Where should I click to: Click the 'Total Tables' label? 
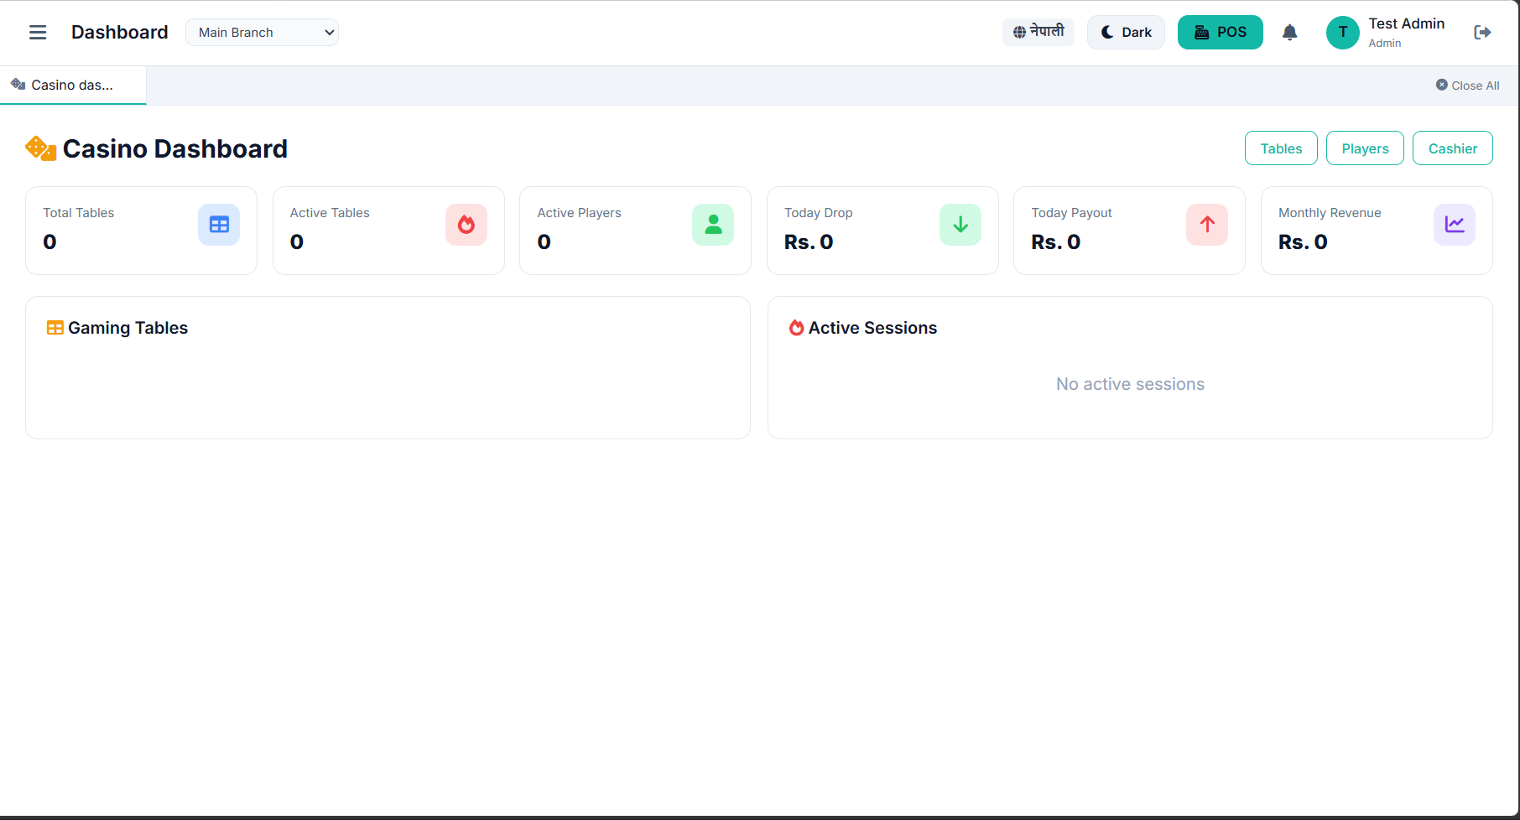[x=79, y=213]
